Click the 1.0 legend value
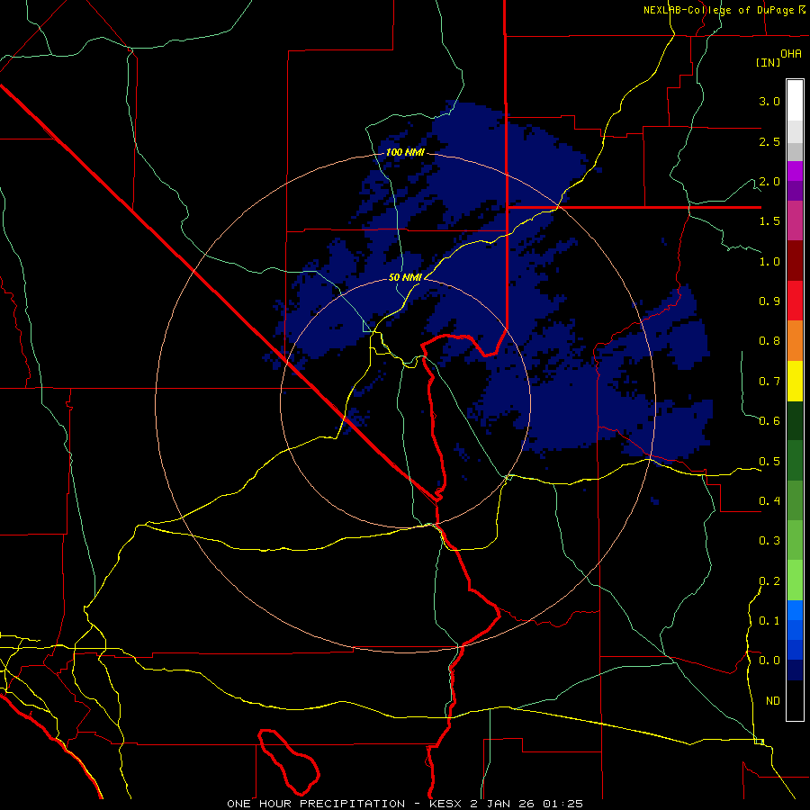Viewport: 810px width, 810px height. [x=769, y=261]
